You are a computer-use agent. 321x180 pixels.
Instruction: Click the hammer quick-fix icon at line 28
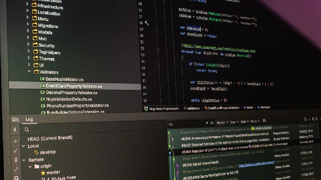pyautogui.click(x=146, y=23)
